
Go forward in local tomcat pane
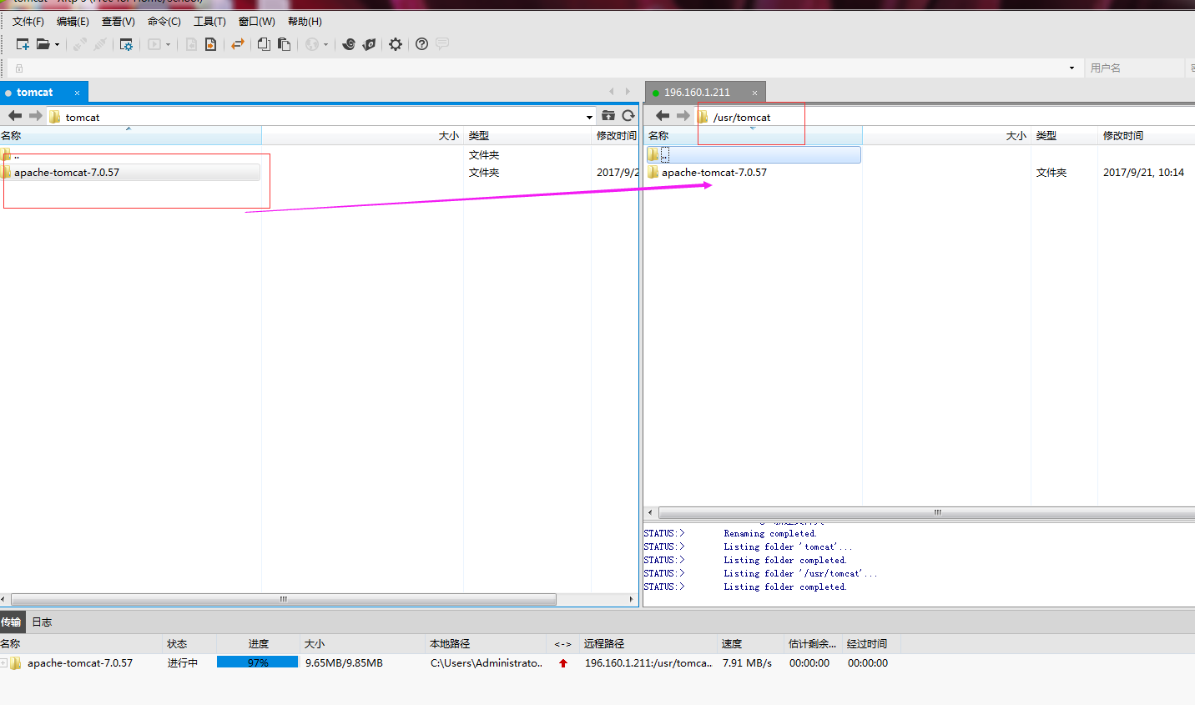coord(35,116)
